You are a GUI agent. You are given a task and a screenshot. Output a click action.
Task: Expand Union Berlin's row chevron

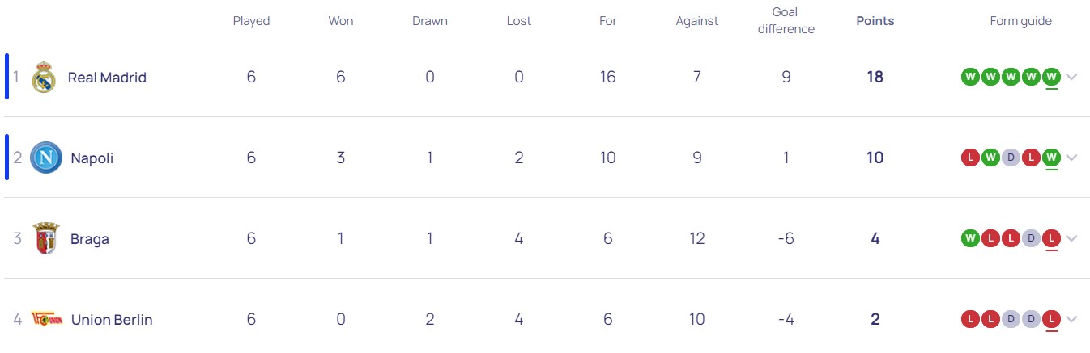point(1072,320)
